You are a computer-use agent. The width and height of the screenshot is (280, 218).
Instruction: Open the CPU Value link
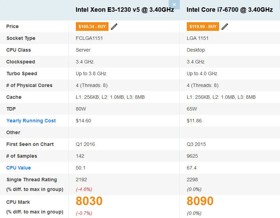[18, 168]
